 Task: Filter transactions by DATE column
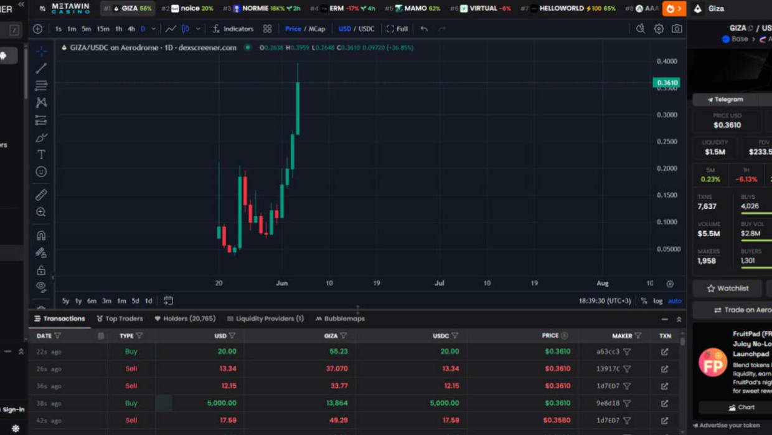tap(58, 336)
